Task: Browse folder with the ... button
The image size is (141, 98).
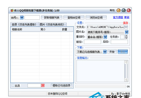Action: (126, 27)
